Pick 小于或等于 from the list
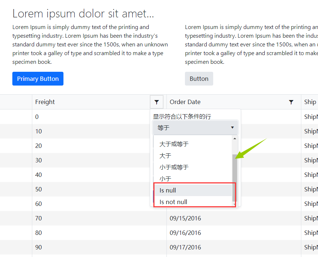Screen dimensions: 318x257 tap(174, 167)
